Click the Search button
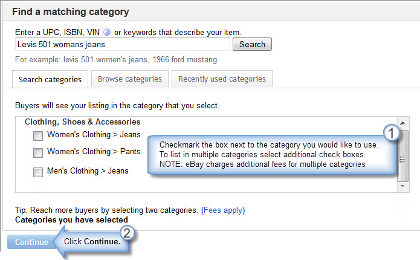This screenshot has width=420, height=260. pyautogui.click(x=252, y=44)
